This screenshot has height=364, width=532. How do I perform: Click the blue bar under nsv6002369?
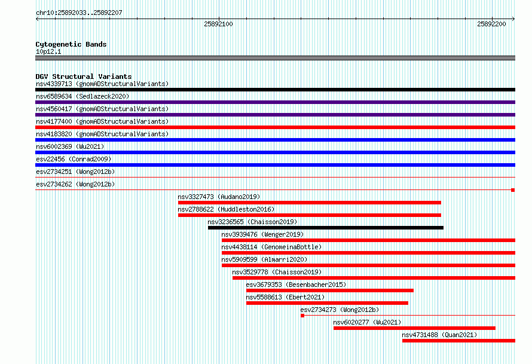[275, 152]
